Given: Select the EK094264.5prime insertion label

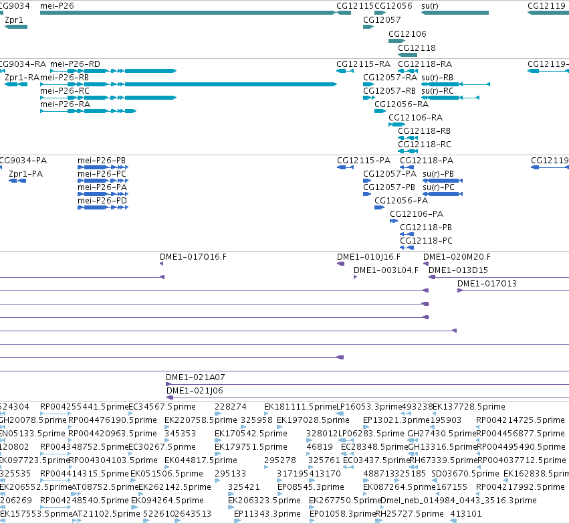Looking at the screenshot, I should 167,501.
